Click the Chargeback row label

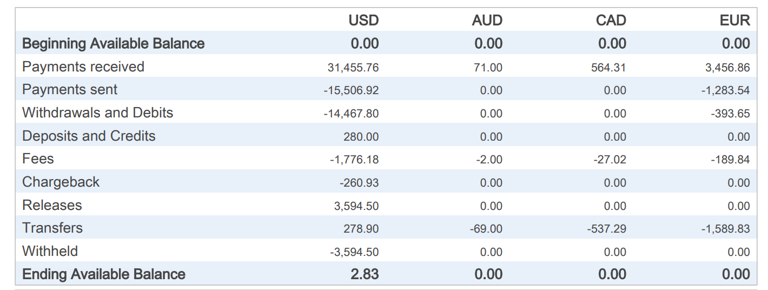61,182
